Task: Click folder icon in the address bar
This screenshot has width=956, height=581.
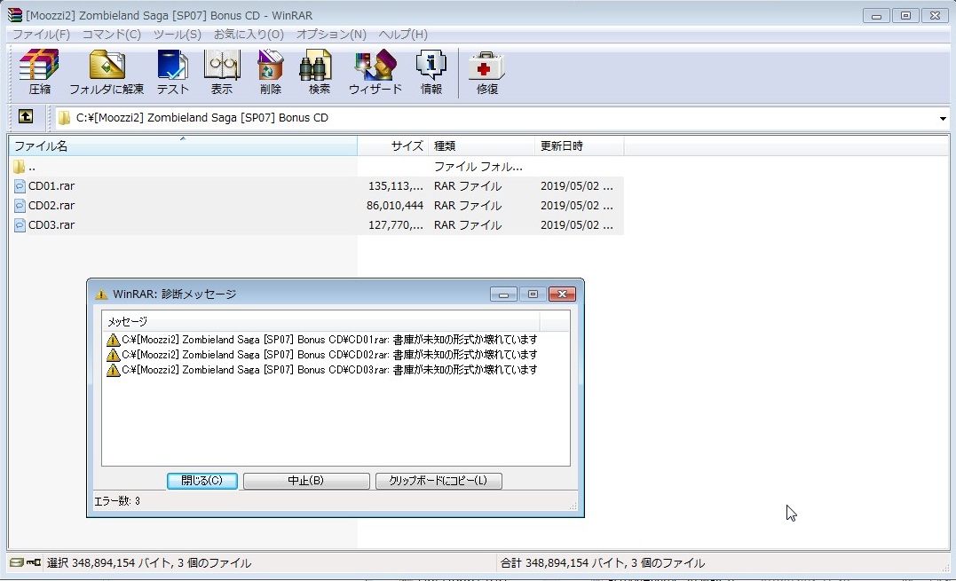Action: tap(64, 118)
